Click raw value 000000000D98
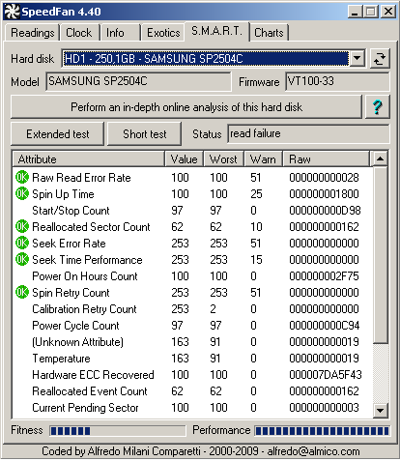 [x=325, y=211]
